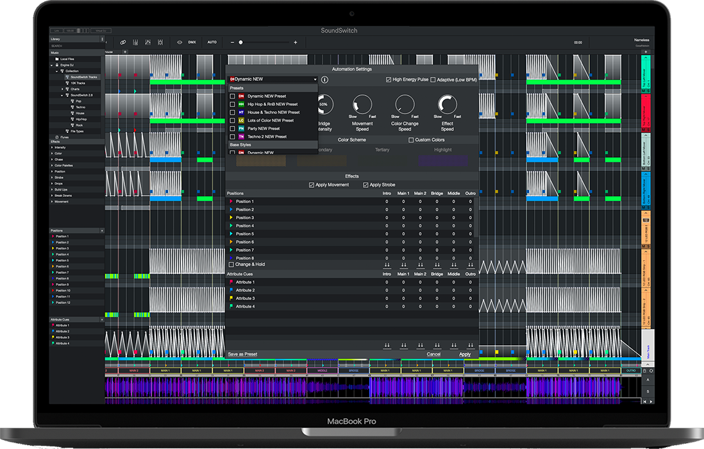704x449 pixels.
Task: Adjust the Color Change Speed knob
Action: pyautogui.click(x=405, y=104)
